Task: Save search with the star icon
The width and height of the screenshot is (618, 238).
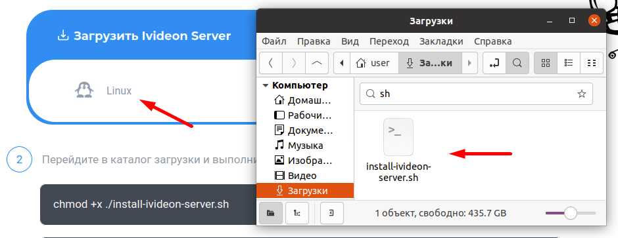Action: (x=581, y=94)
